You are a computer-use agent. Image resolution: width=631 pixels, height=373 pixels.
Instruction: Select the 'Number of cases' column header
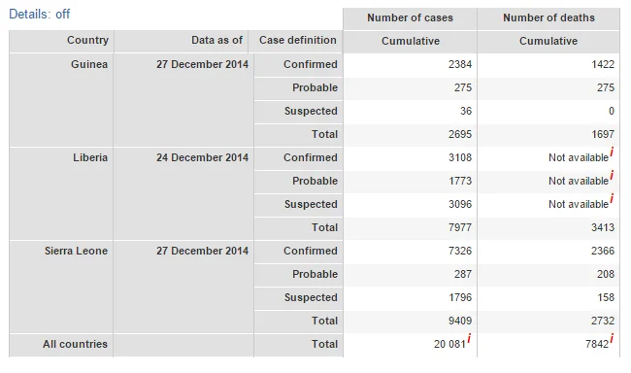(x=410, y=18)
